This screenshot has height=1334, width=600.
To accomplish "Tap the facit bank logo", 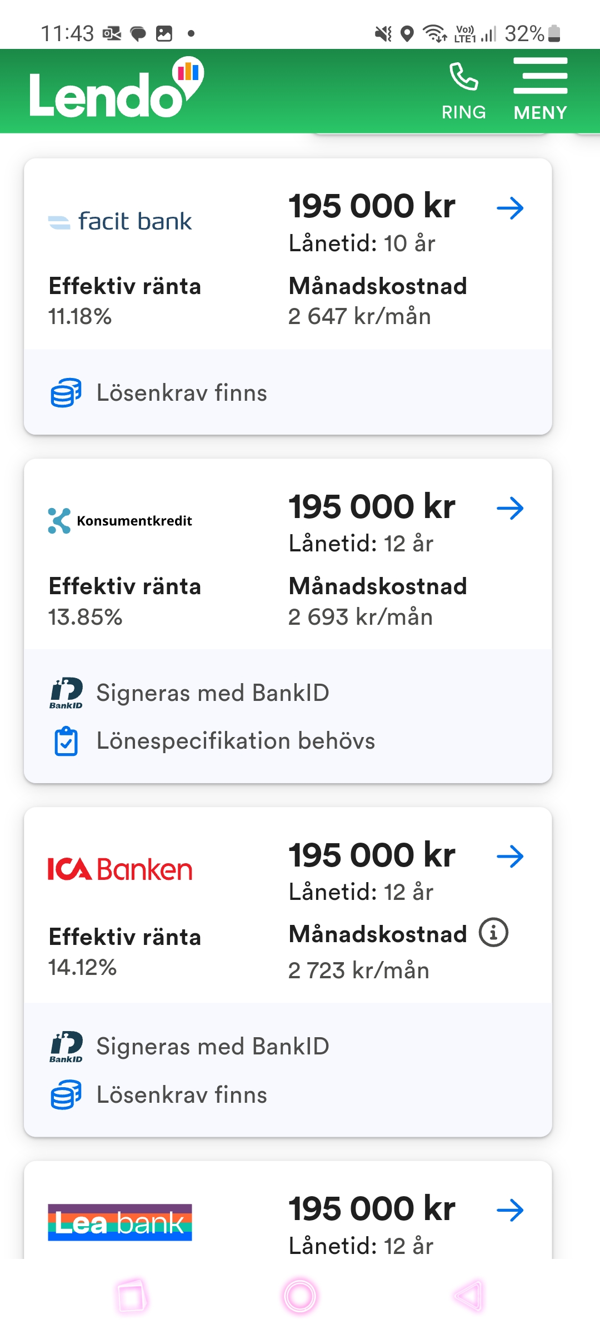I will (x=120, y=222).
